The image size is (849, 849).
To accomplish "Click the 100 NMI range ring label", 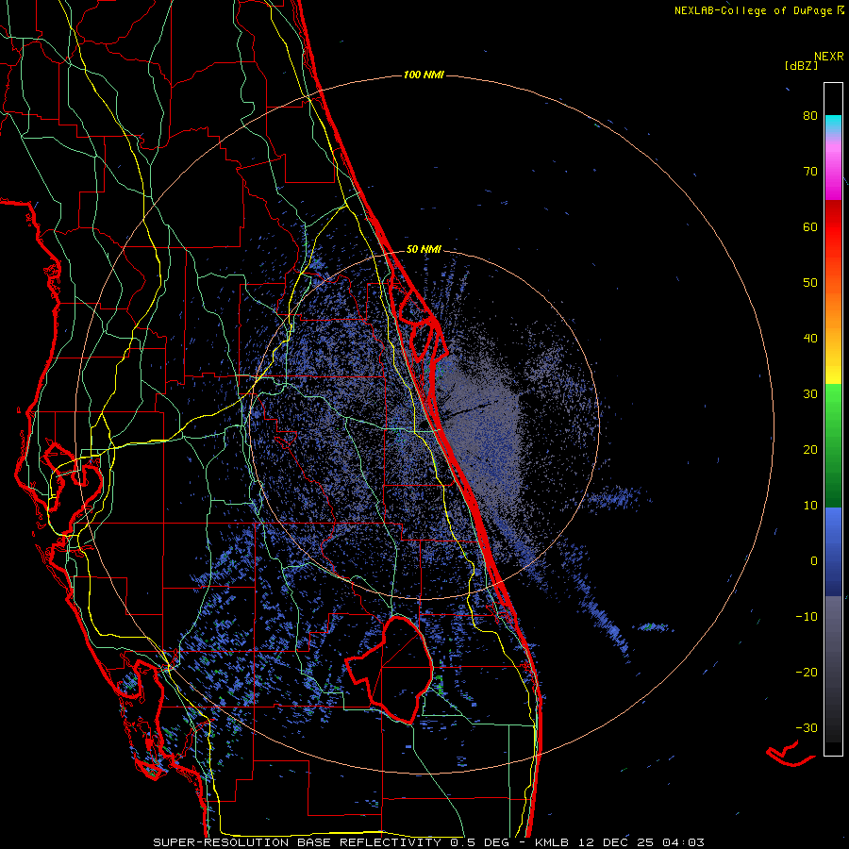I will tap(424, 75).
